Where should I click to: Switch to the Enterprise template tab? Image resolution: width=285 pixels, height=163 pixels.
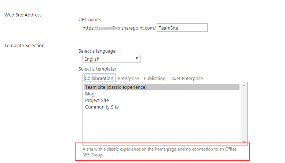click(128, 79)
